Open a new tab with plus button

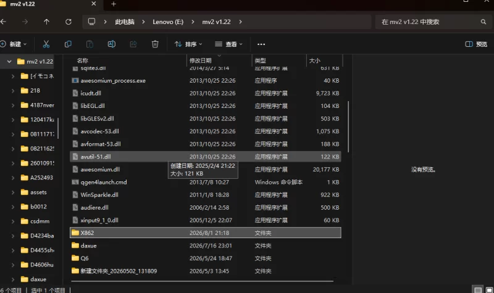click(x=114, y=4)
